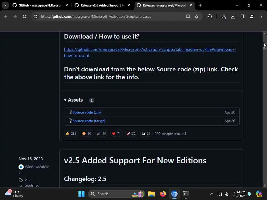Open clock and date 7:12 PM
Image resolution: width=267 pixels, height=200 pixels.
239,194
